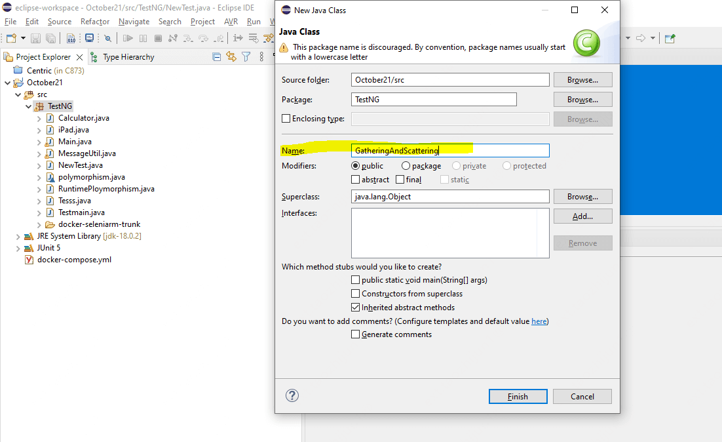The height and width of the screenshot is (442, 722).
Task: Collapse the TestNG package node
Action: [29, 106]
